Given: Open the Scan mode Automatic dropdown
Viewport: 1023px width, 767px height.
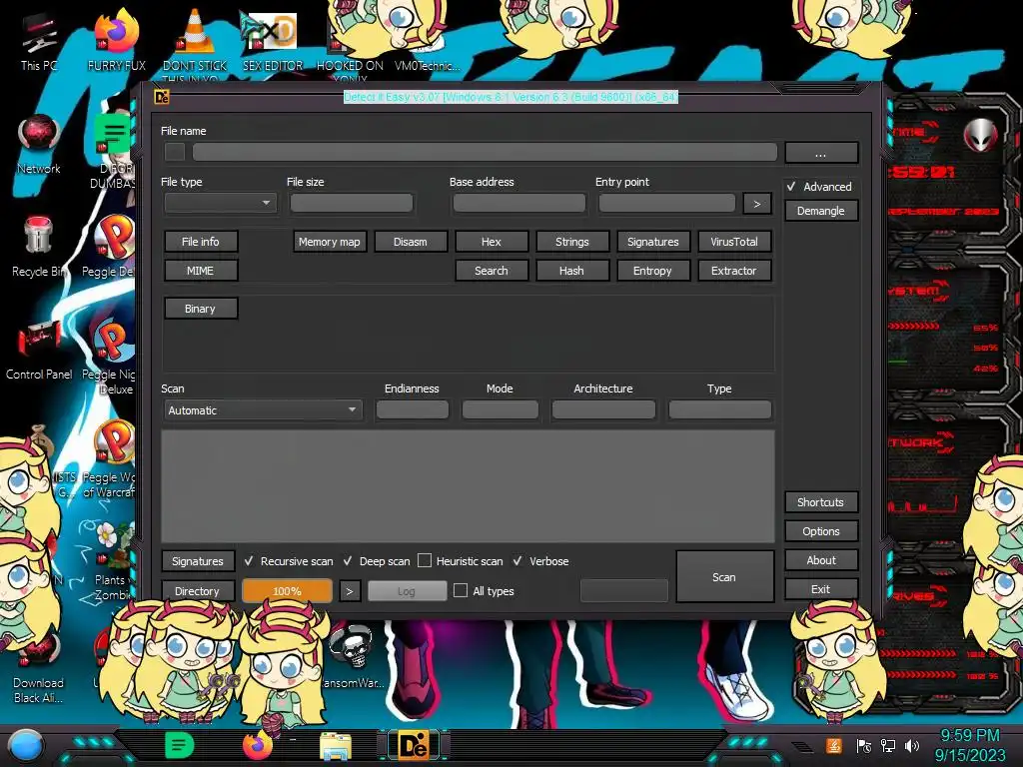Looking at the screenshot, I should click(263, 410).
